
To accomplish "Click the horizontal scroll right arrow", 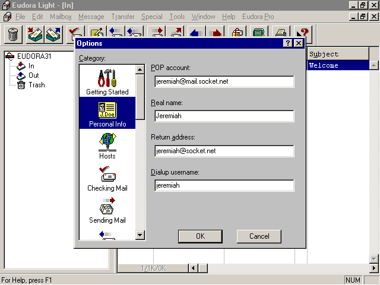I will click(374, 268).
